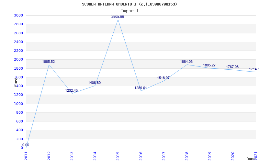Click y-axis value 1000
259x162 pixels.
18,104
